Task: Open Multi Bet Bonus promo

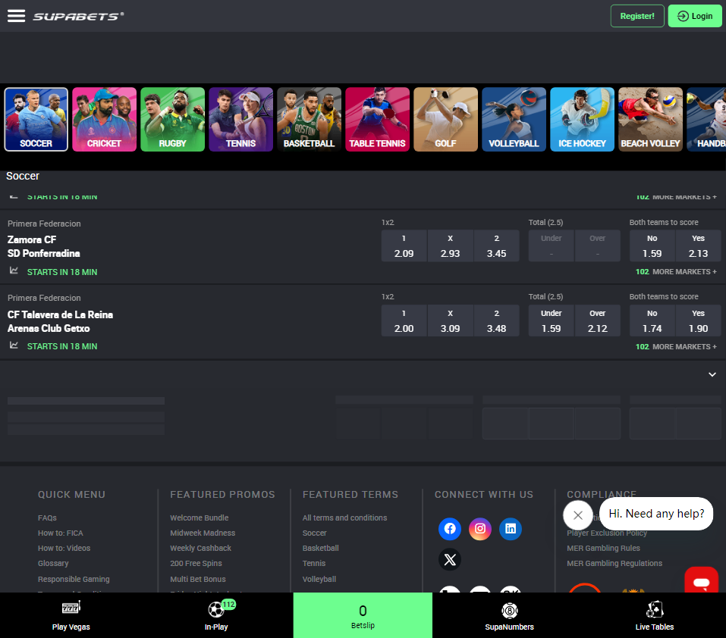Action: click(x=198, y=580)
